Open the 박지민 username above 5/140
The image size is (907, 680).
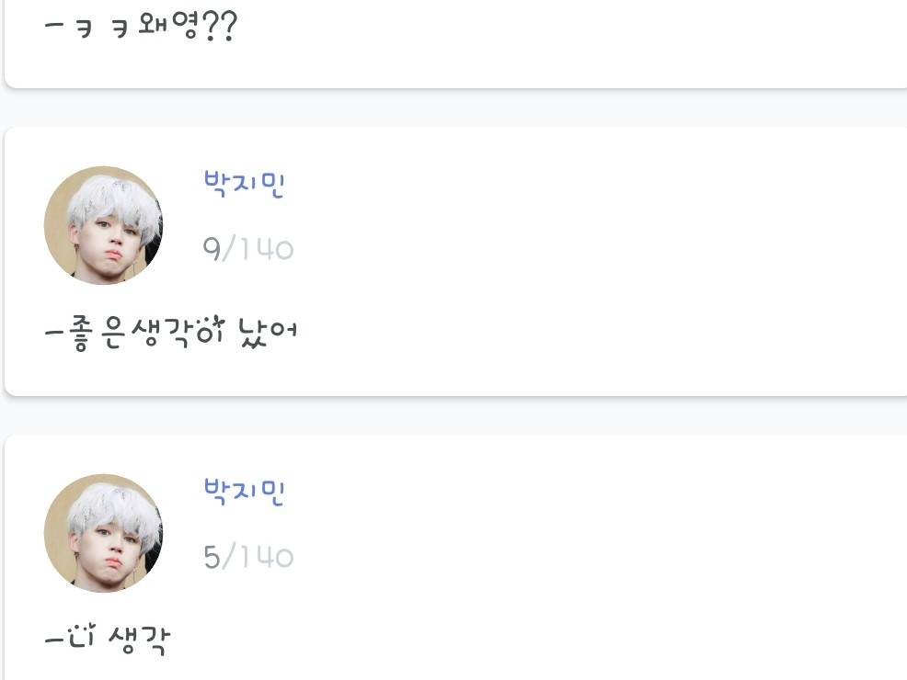(x=244, y=493)
